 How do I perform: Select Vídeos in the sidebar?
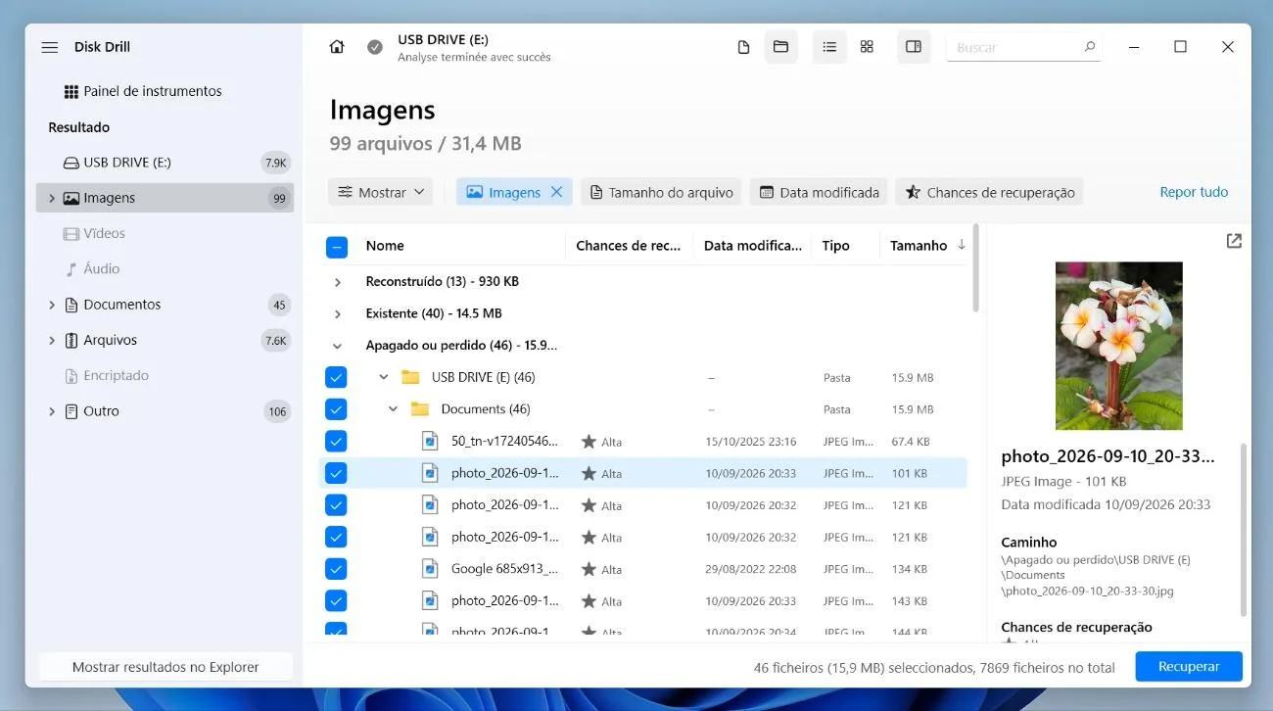point(165,233)
